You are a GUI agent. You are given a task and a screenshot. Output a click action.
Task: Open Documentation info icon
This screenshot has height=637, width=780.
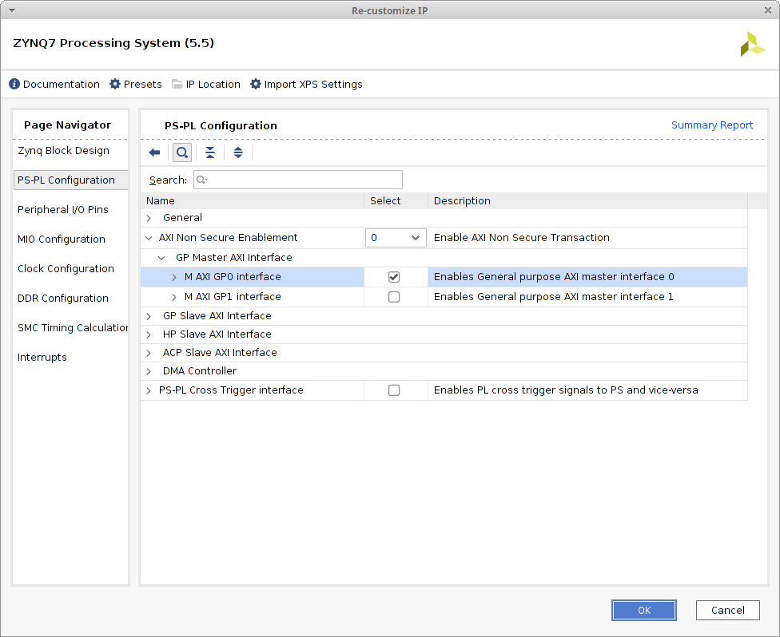click(14, 85)
